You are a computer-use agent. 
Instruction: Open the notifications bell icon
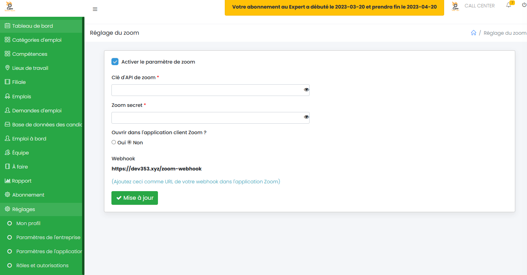tap(509, 5)
